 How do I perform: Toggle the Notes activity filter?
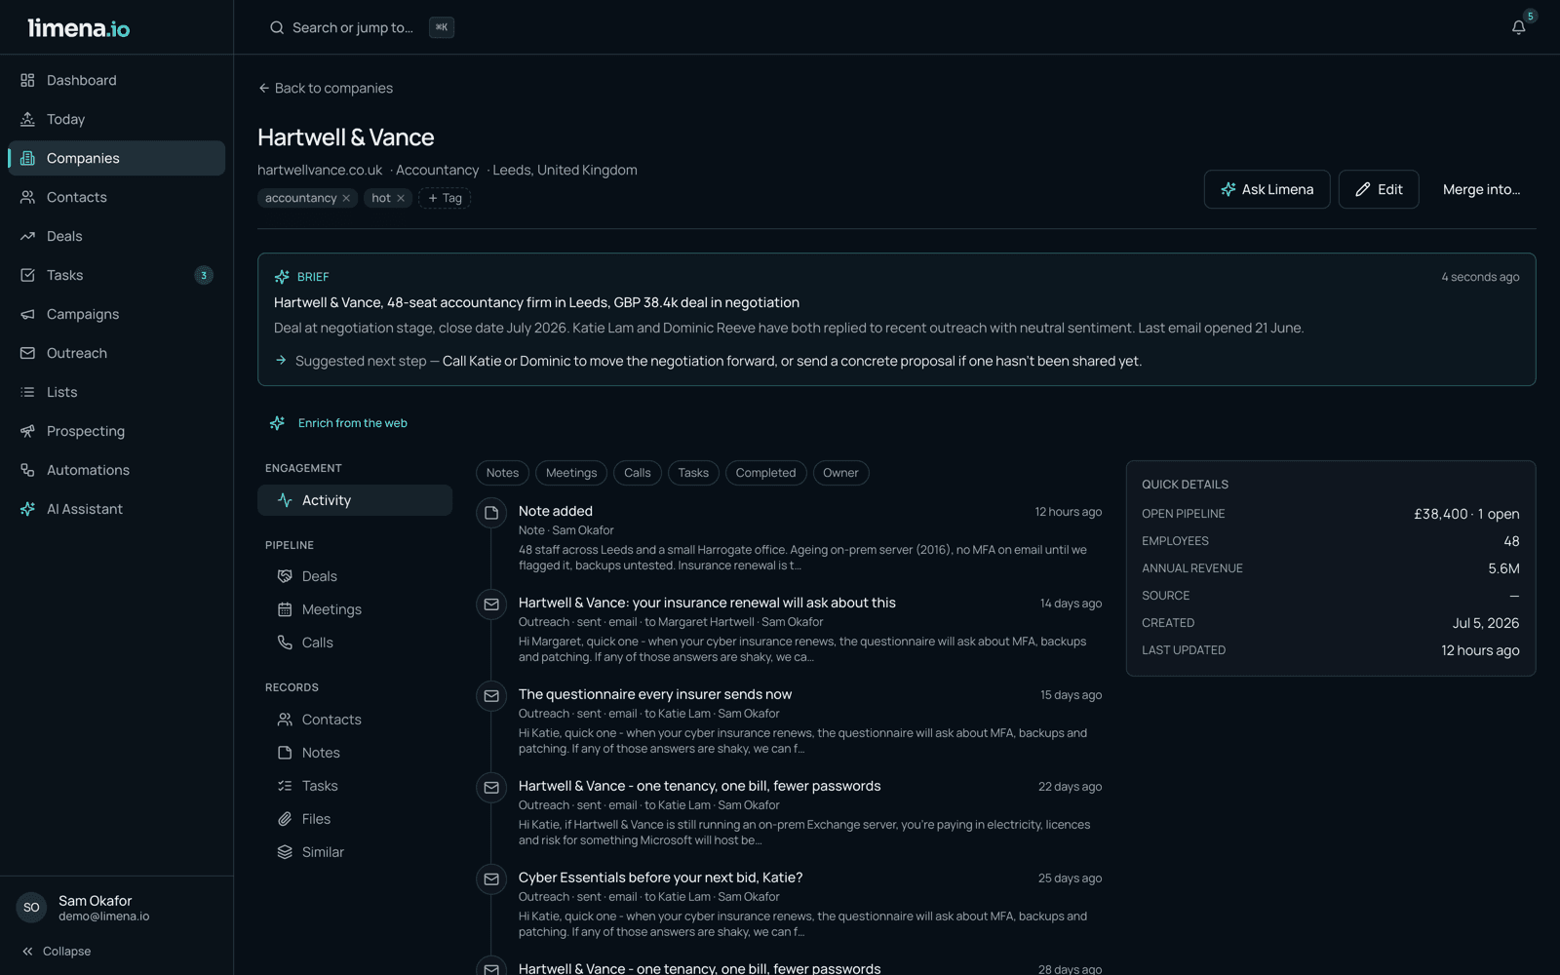point(502,473)
